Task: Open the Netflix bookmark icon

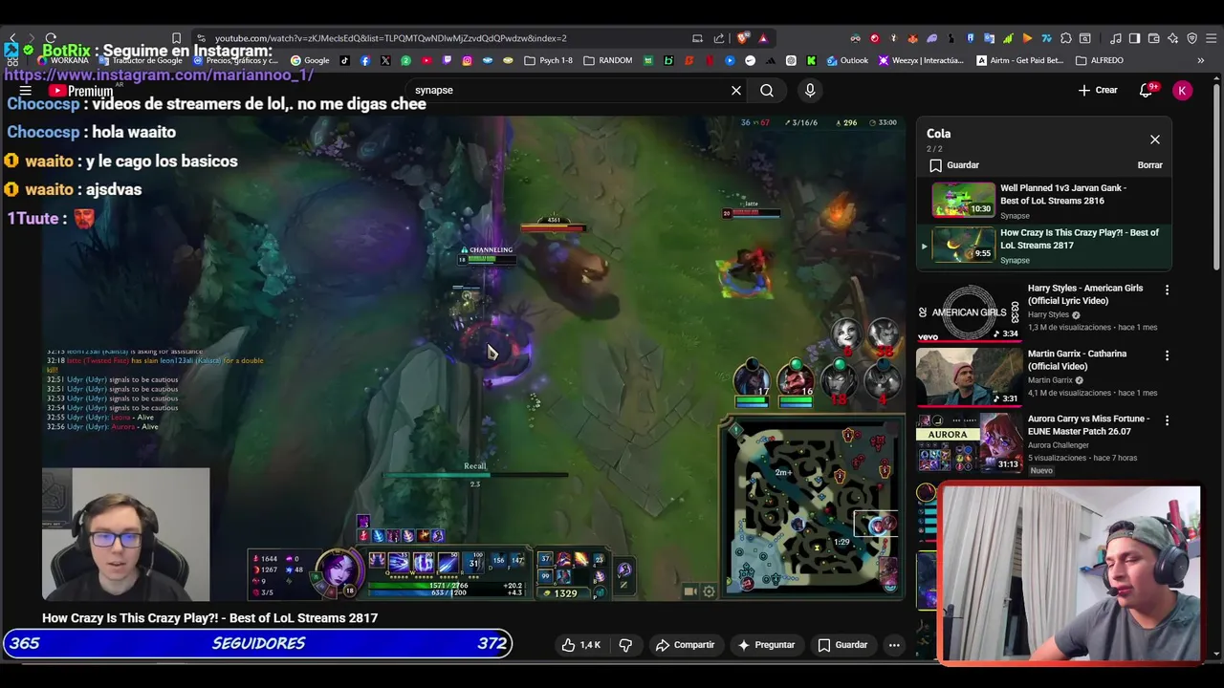Action: click(x=710, y=60)
